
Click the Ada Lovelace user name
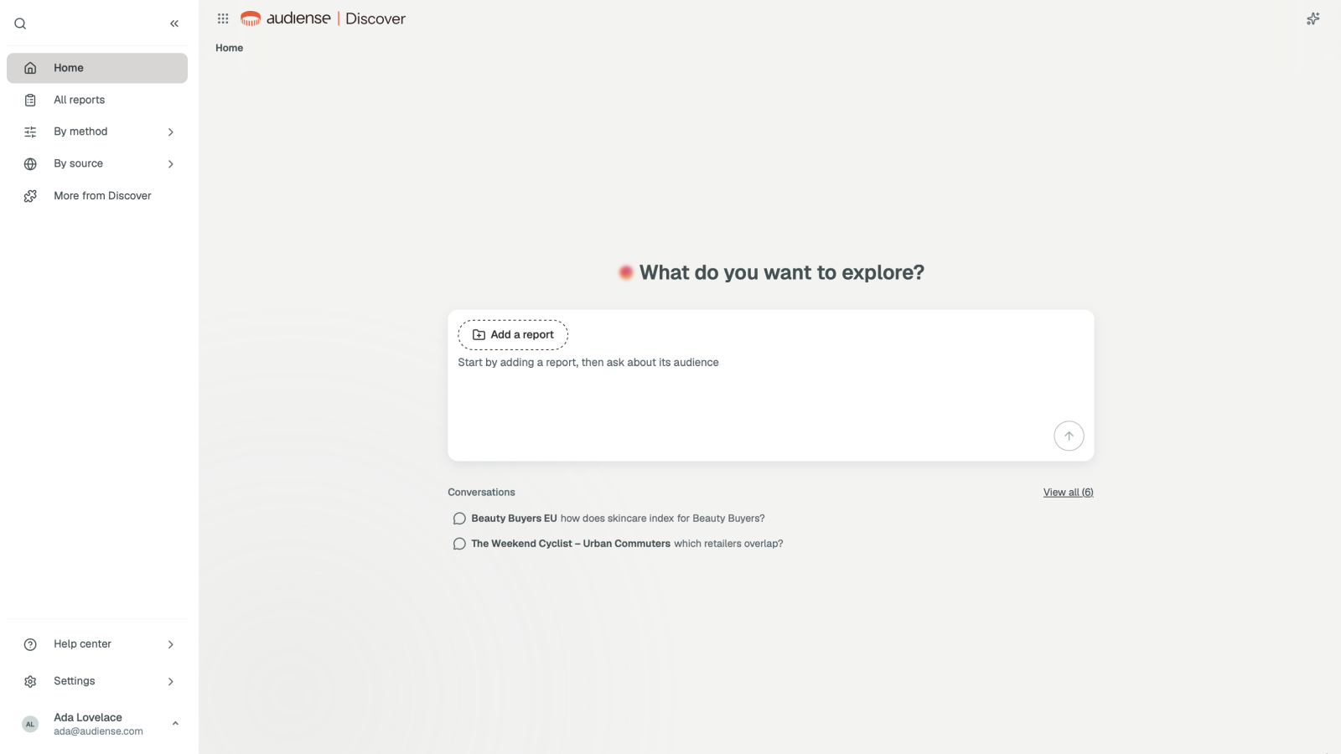coord(88,717)
